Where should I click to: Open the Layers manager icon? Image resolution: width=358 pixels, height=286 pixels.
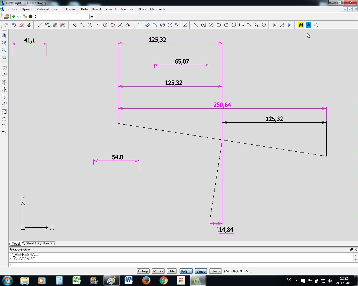6,16
